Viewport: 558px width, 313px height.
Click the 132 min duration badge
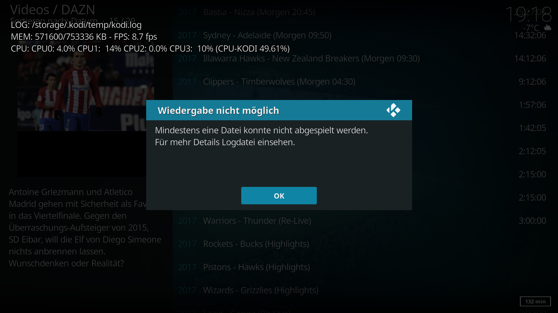[x=535, y=301]
